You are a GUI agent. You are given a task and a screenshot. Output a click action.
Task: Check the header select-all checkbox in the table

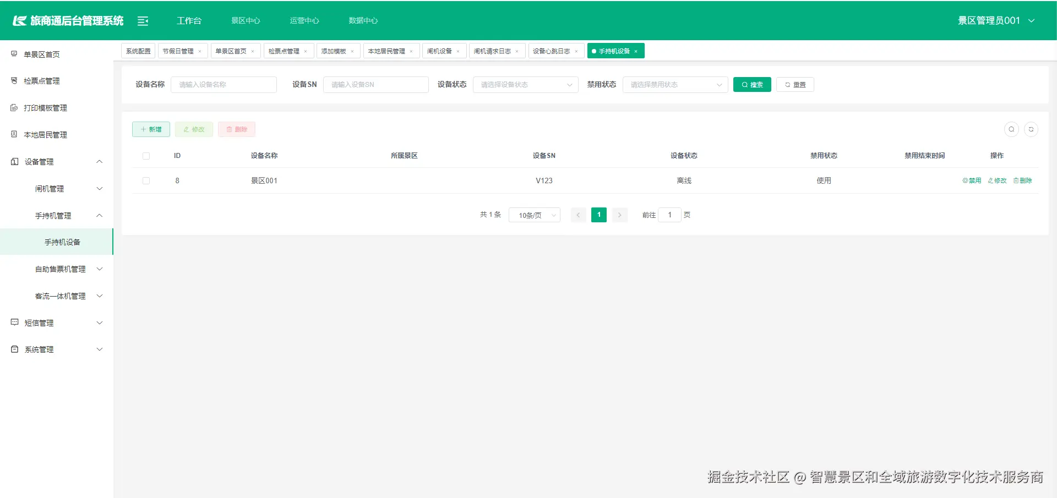click(146, 156)
